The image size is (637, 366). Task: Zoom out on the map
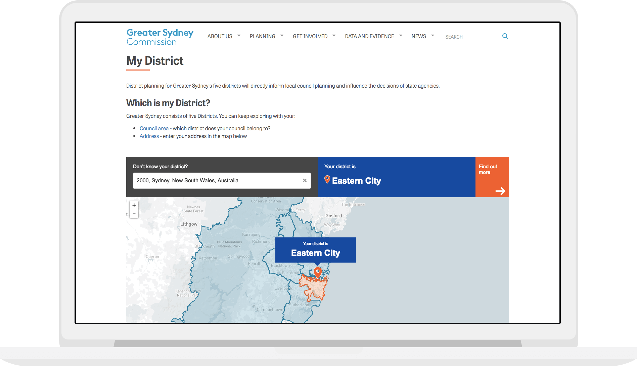(134, 214)
